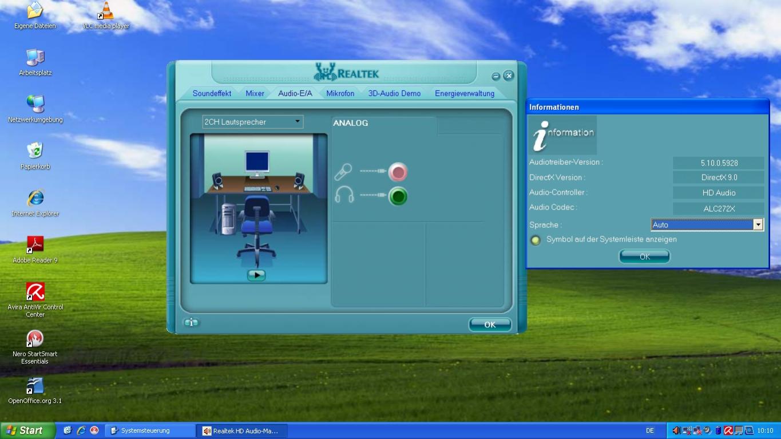The height and width of the screenshot is (439, 781).
Task: Select the Internet Explorer desktop shortcut
Action: click(35, 203)
